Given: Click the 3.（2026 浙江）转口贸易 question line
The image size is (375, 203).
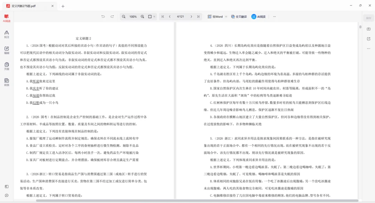Looking at the screenshot, I should click(x=86, y=174).
